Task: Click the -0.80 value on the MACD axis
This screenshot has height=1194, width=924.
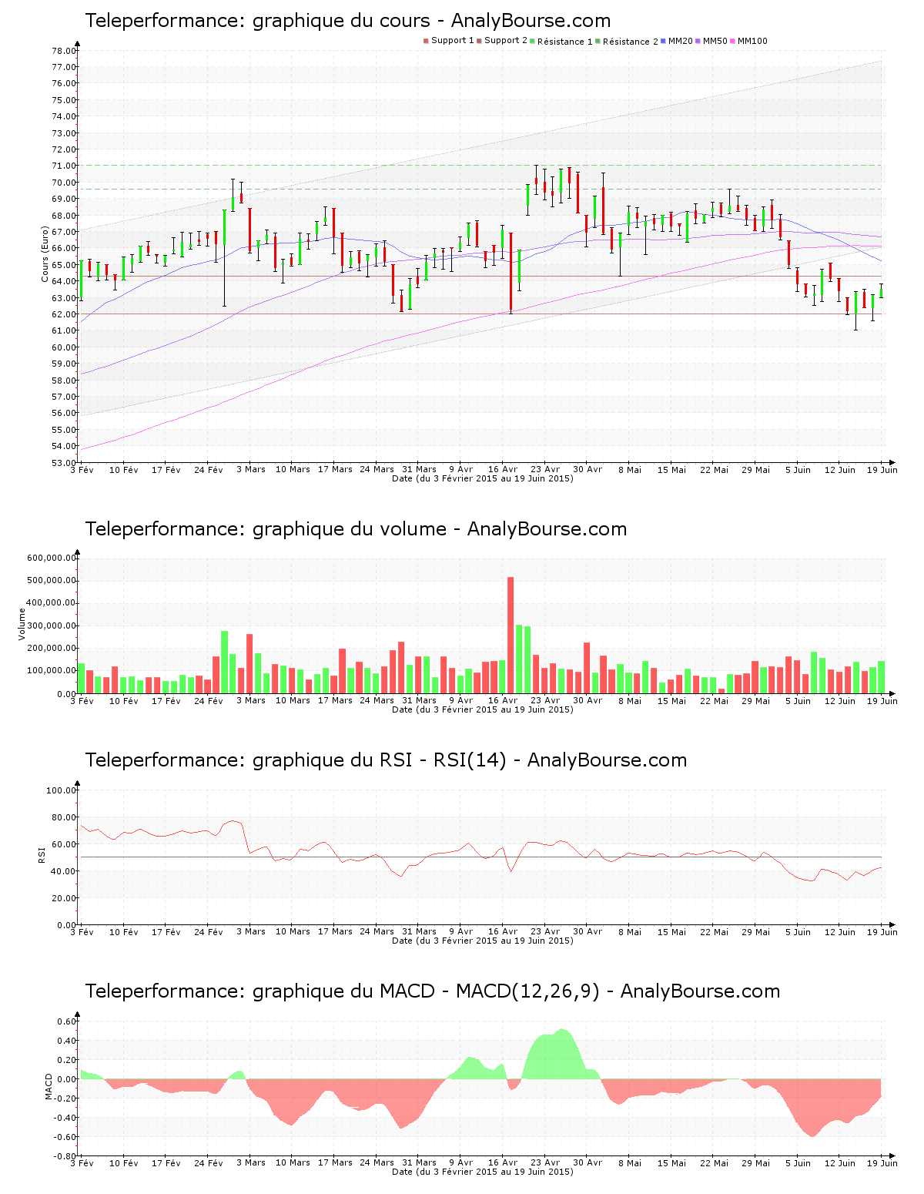Action: 65,1157
